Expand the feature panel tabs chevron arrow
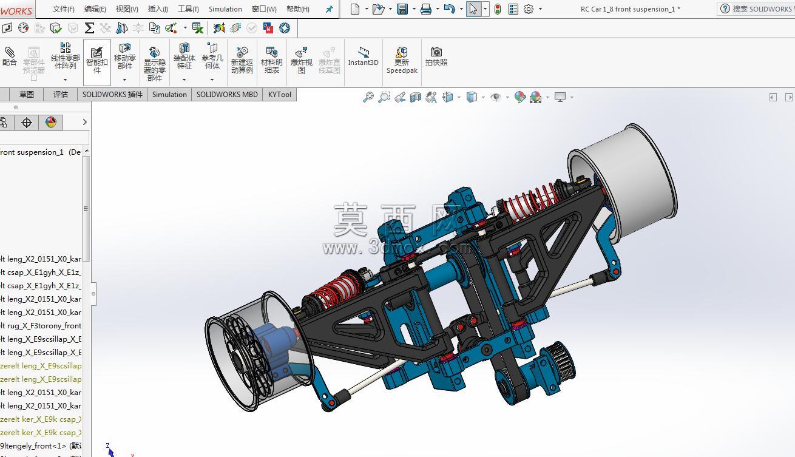The width and height of the screenshot is (795, 457). click(x=84, y=123)
